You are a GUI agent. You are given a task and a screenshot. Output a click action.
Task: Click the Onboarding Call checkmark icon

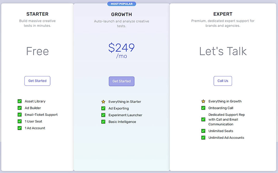pos(203,108)
